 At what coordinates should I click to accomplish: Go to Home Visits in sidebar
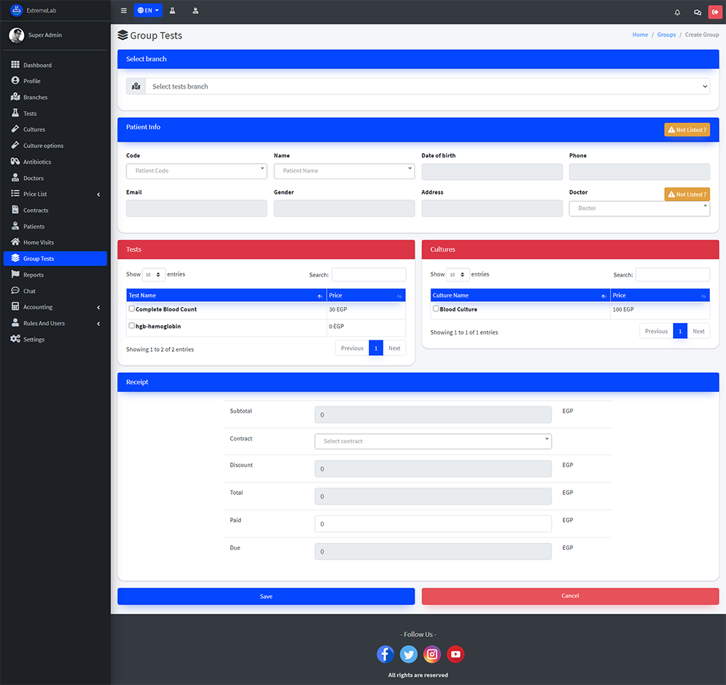click(38, 242)
